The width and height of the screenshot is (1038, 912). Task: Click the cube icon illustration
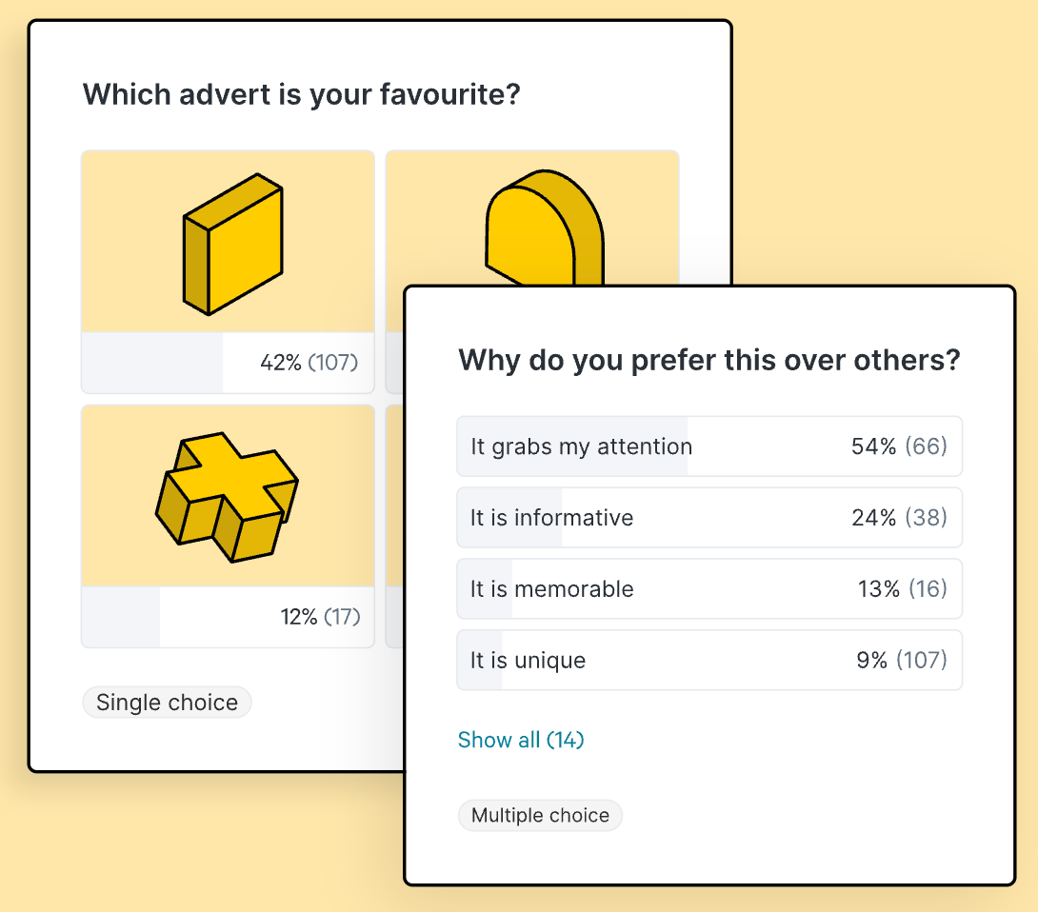(x=232, y=244)
